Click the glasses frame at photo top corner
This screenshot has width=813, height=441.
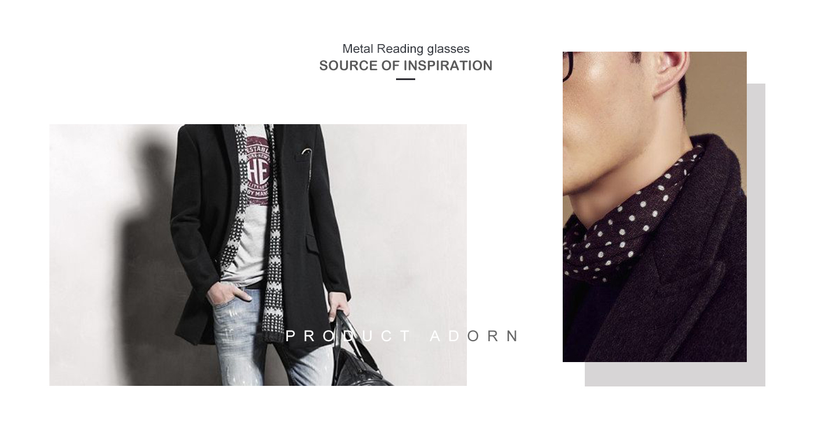click(x=568, y=63)
